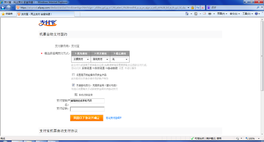Click the toolbar overflow chevron
The width and height of the screenshot is (264, 142).
pyautogui.click(x=263, y=13)
